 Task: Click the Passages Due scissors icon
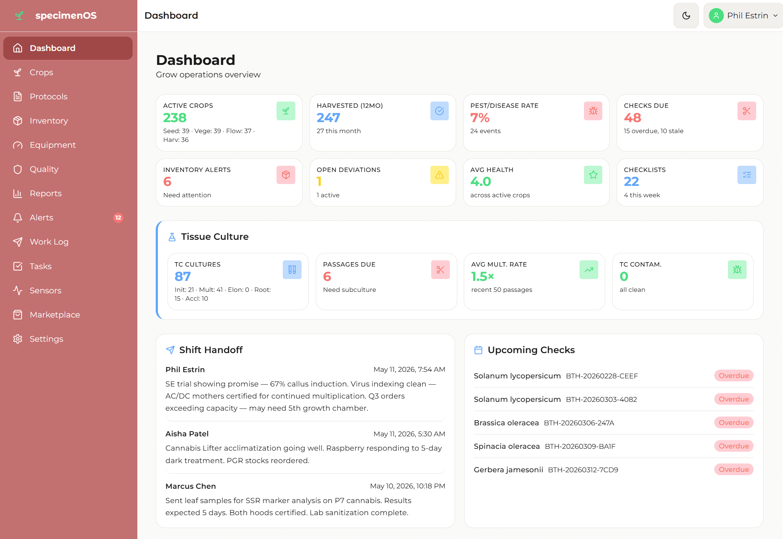[440, 270]
